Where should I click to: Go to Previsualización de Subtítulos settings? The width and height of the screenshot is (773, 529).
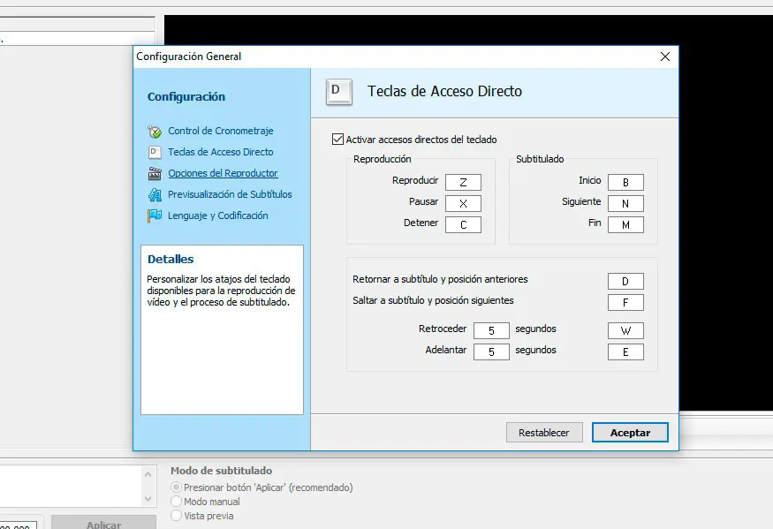pyautogui.click(x=230, y=194)
